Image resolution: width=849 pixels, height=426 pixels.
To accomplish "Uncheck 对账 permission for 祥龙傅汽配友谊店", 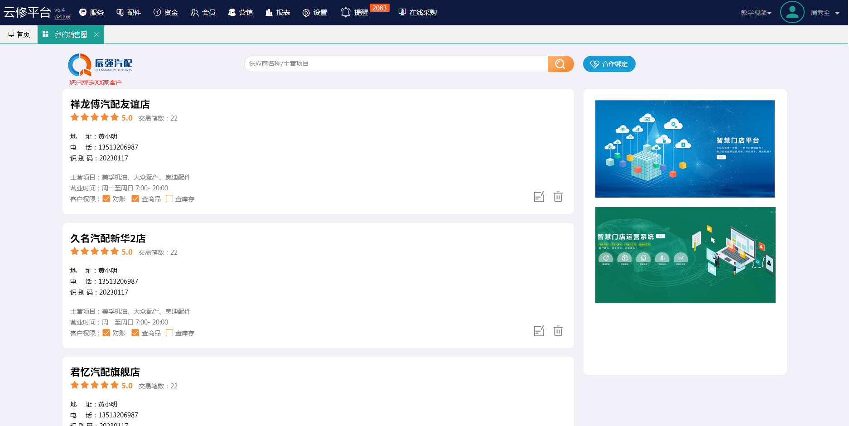I will click(x=106, y=198).
